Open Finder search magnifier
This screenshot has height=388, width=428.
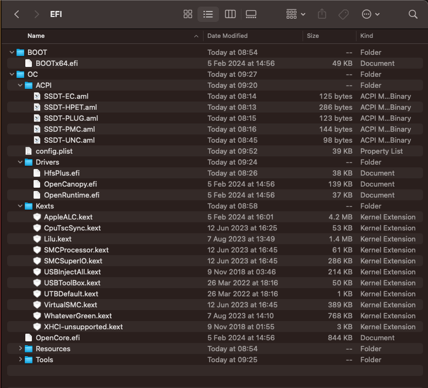[x=413, y=14]
